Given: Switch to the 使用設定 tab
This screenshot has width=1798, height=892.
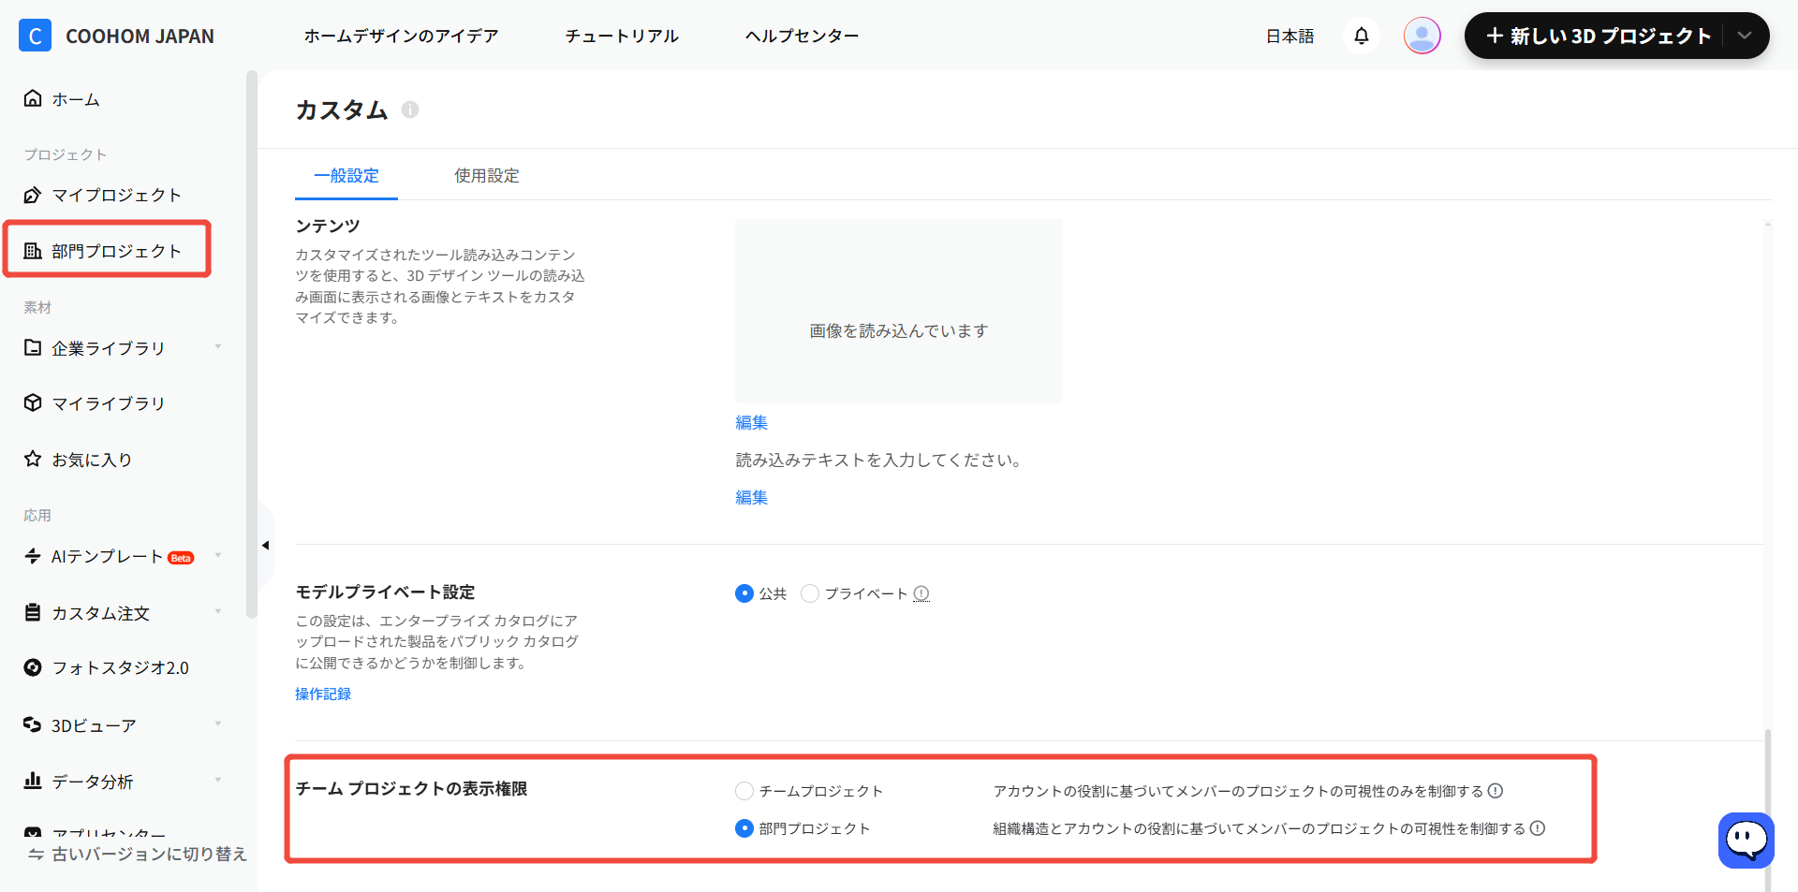Looking at the screenshot, I should point(487,176).
